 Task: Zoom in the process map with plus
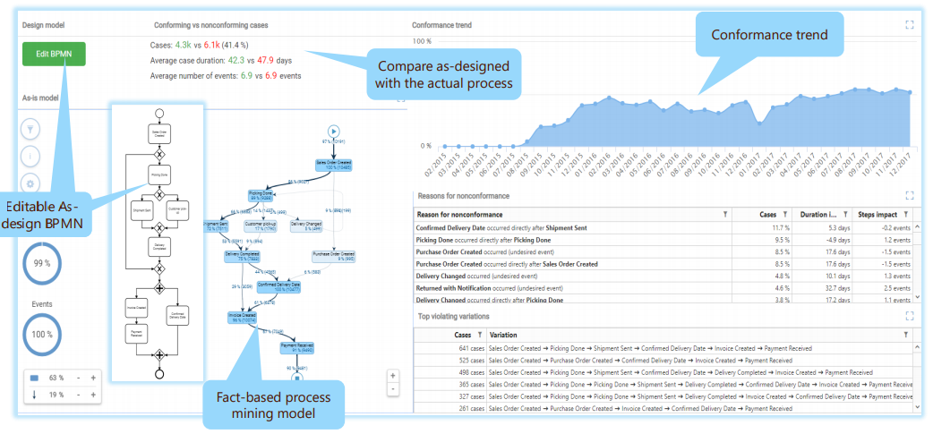click(x=393, y=377)
